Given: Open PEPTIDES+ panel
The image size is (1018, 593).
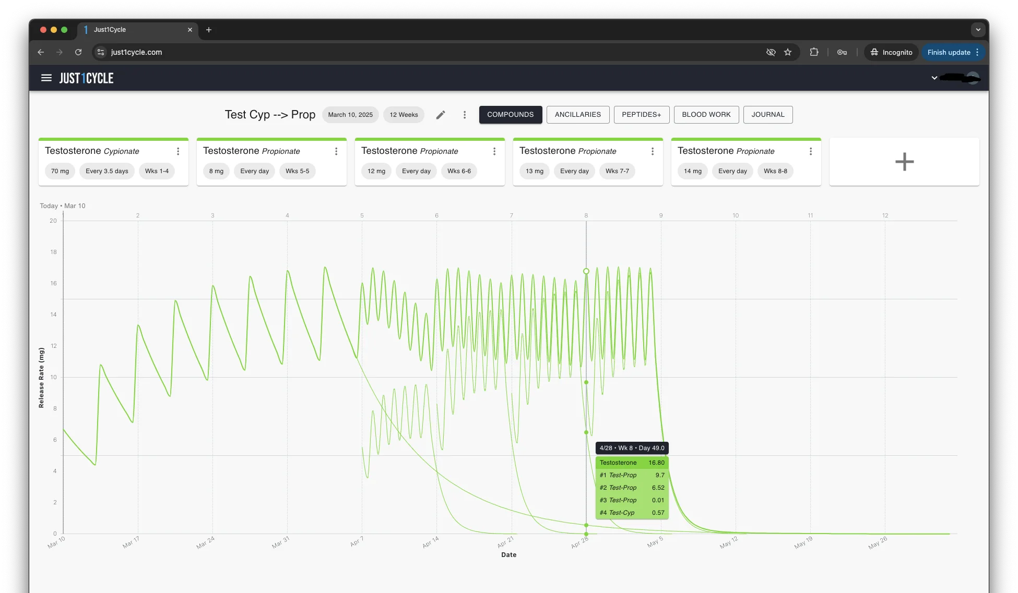Looking at the screenshot, I should (x=641, y=114).
